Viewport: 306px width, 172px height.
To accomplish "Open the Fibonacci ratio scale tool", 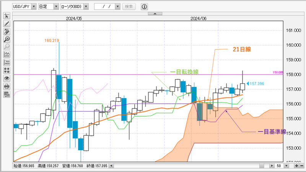I will coord(7,62).
